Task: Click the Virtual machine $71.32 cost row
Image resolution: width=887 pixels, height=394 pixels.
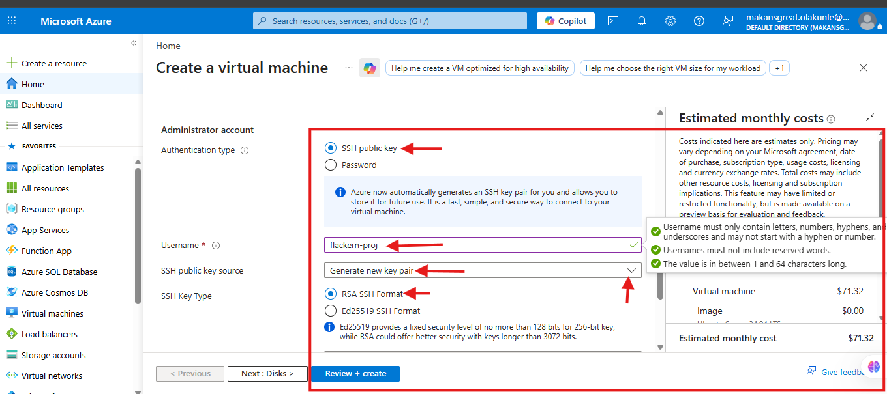Action: 778,291
